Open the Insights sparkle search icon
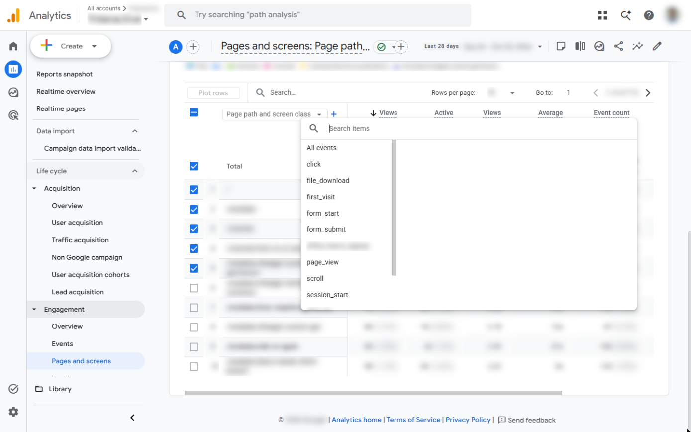This screenshot has width=691, height=432. [626, 15]
